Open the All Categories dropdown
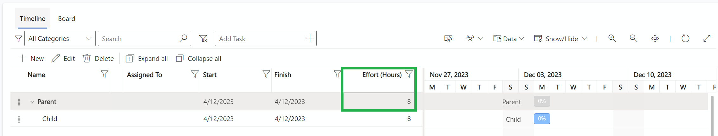This screenshot has width=718, height=136. click(60, 38)
